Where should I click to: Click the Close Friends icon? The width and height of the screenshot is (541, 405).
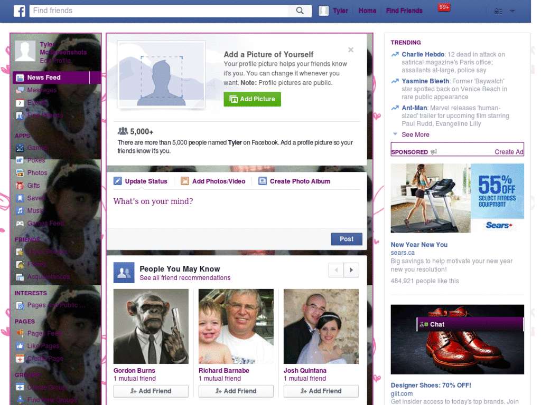tap(20, 252)
